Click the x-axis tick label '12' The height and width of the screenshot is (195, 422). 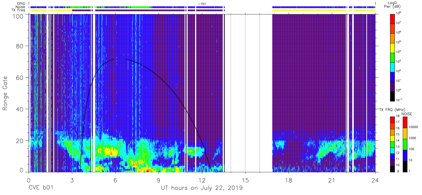pyautogui.click(x=202, y=180)
